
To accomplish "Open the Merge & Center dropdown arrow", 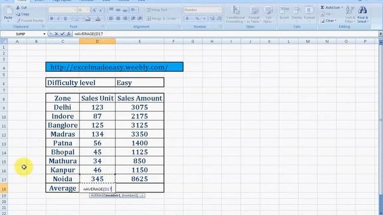I will (178, 19).
